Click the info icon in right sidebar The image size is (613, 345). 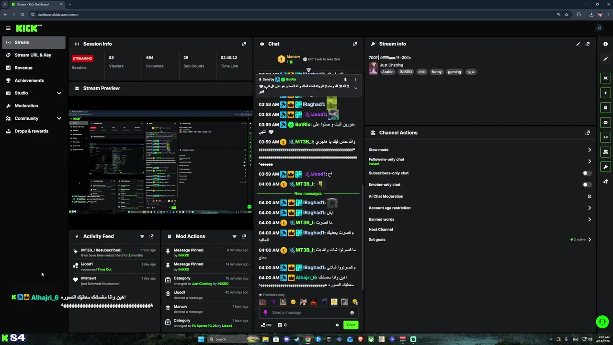pos(606,44)
